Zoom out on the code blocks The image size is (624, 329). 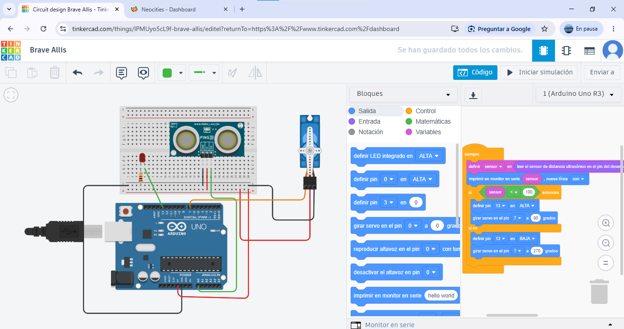tap(606, 243)
